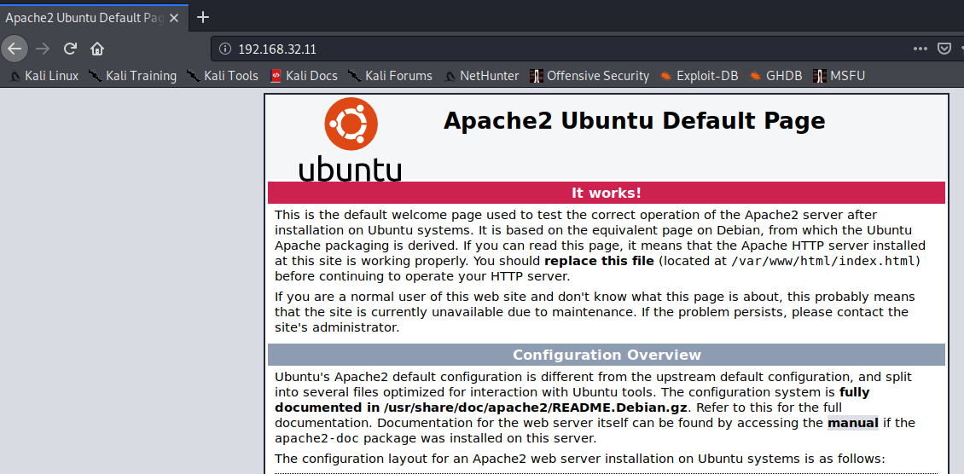
Task: Click the Configuration Overview section header
Action: click(x=607, y=355)
